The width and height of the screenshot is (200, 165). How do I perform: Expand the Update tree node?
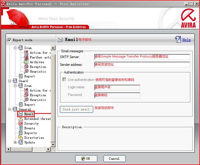[x=15, y=142]
